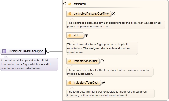
Task: Click the attributes header text
Action: click(x=80, y=4)
